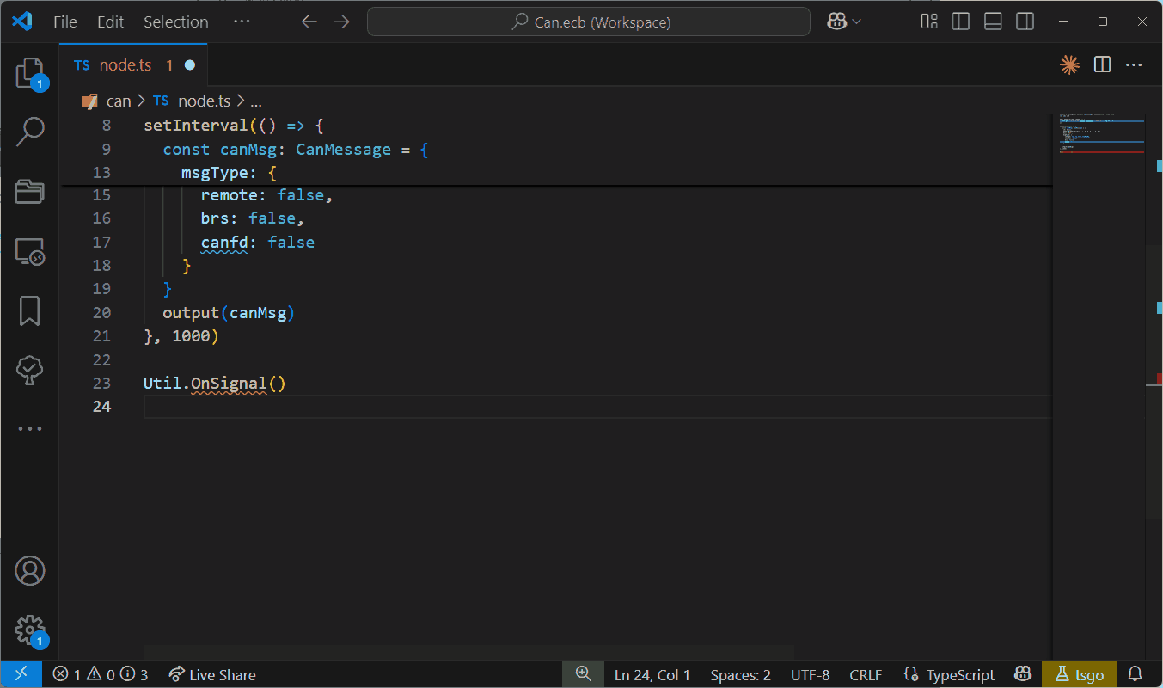Image resolution: width=1163 pixels, height=688 pixels.
Task: Open the Bookmarks view in activity bar
Action: pos(29,311)
